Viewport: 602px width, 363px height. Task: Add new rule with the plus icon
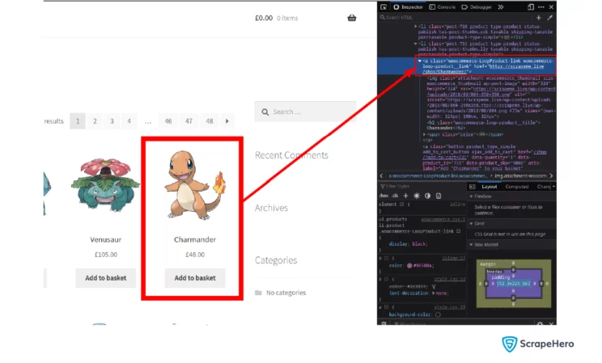coord(405,196)
